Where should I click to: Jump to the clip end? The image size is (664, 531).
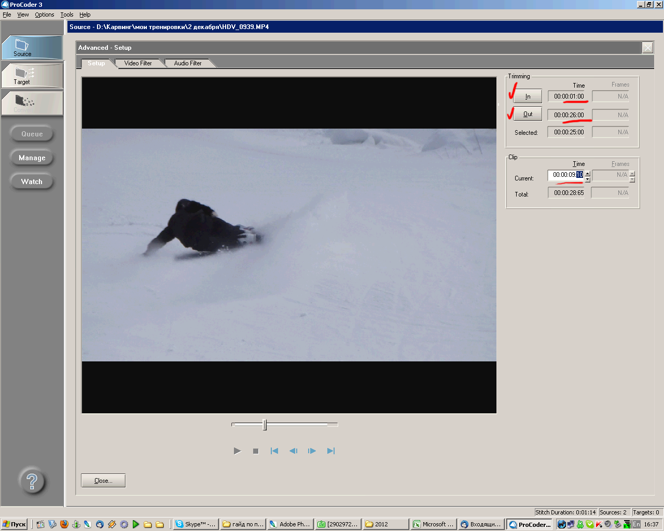[x=331, y=451]
